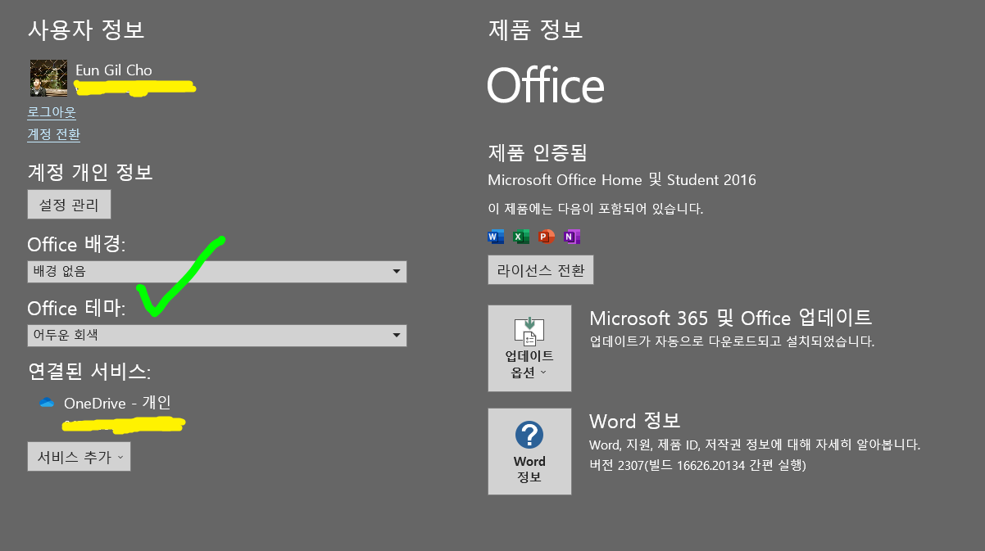The width and height of the screenshot is (985, 551).
Task: Click the 버전 2307 build number text
Action: coord(698,465)
